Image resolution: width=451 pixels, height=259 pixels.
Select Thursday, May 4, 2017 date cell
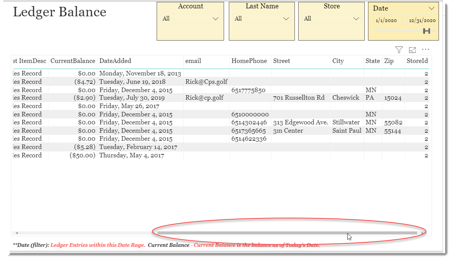pyautogui.click(x=131, y=155)
